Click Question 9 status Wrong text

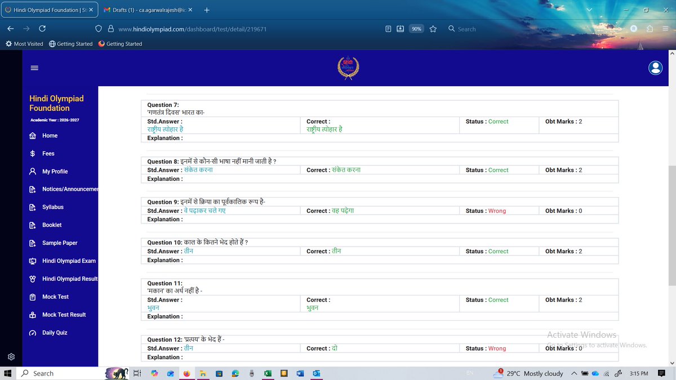pyautogui.click(x=497, y=211)
